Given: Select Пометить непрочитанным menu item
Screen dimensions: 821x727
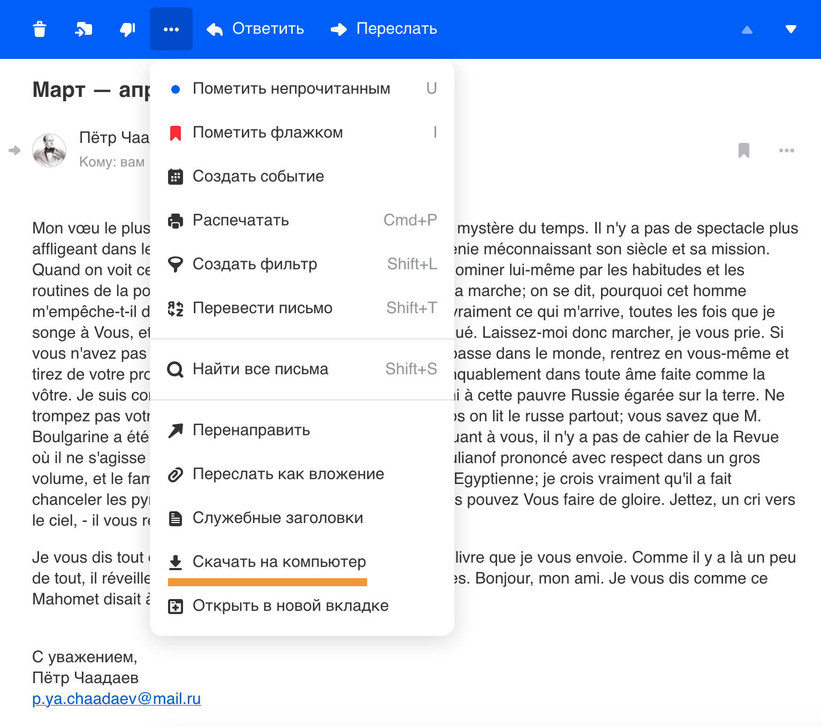Looking at the screenshot, I should [x=291, y=88].
